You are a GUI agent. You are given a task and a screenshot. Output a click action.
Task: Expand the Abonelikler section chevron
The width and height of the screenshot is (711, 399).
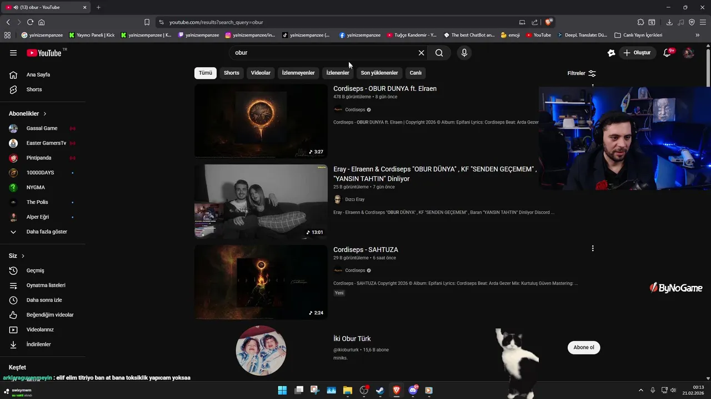point(45,114)
